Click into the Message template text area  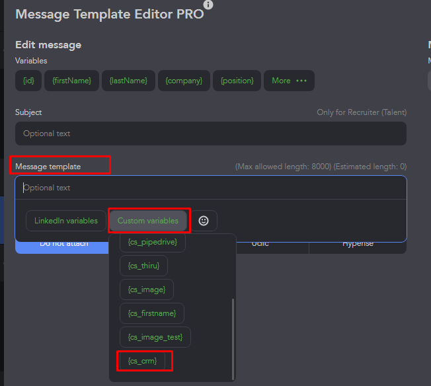pos(210,188)
